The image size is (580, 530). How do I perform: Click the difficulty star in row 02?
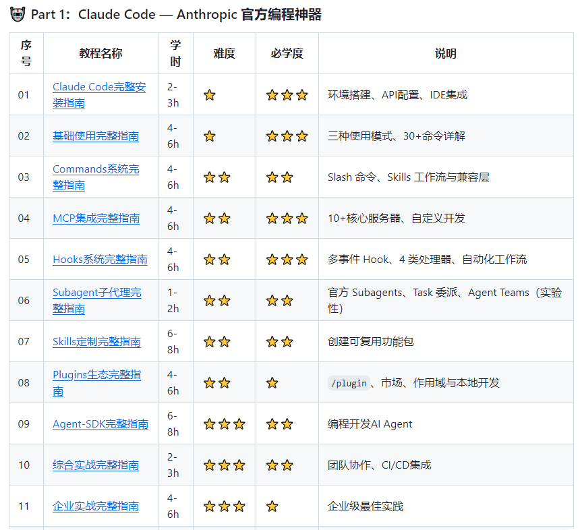(x=209, y=136)
